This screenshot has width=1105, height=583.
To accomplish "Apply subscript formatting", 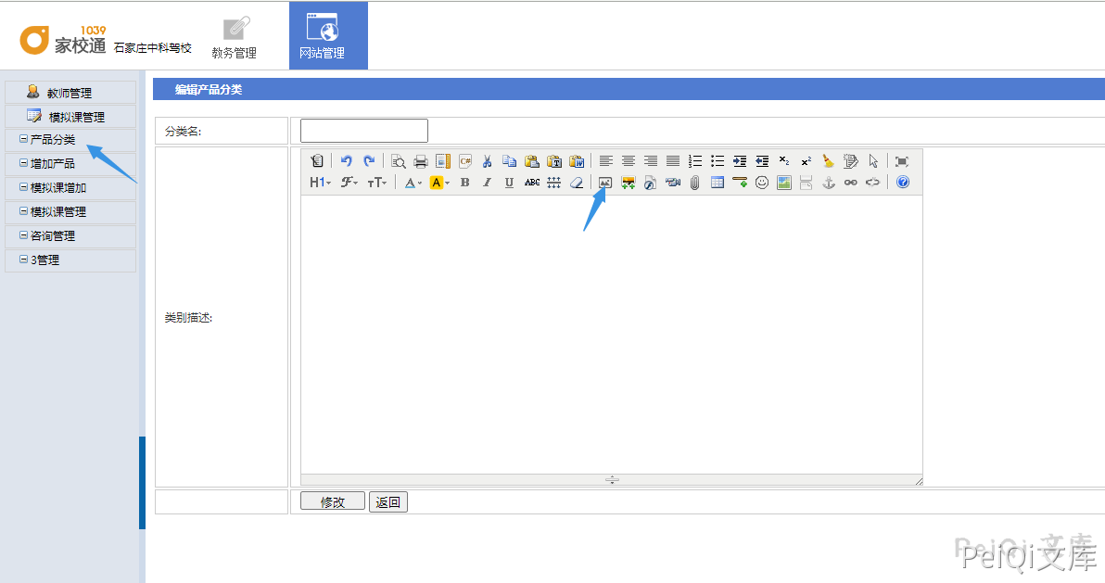I will point(784,160).
